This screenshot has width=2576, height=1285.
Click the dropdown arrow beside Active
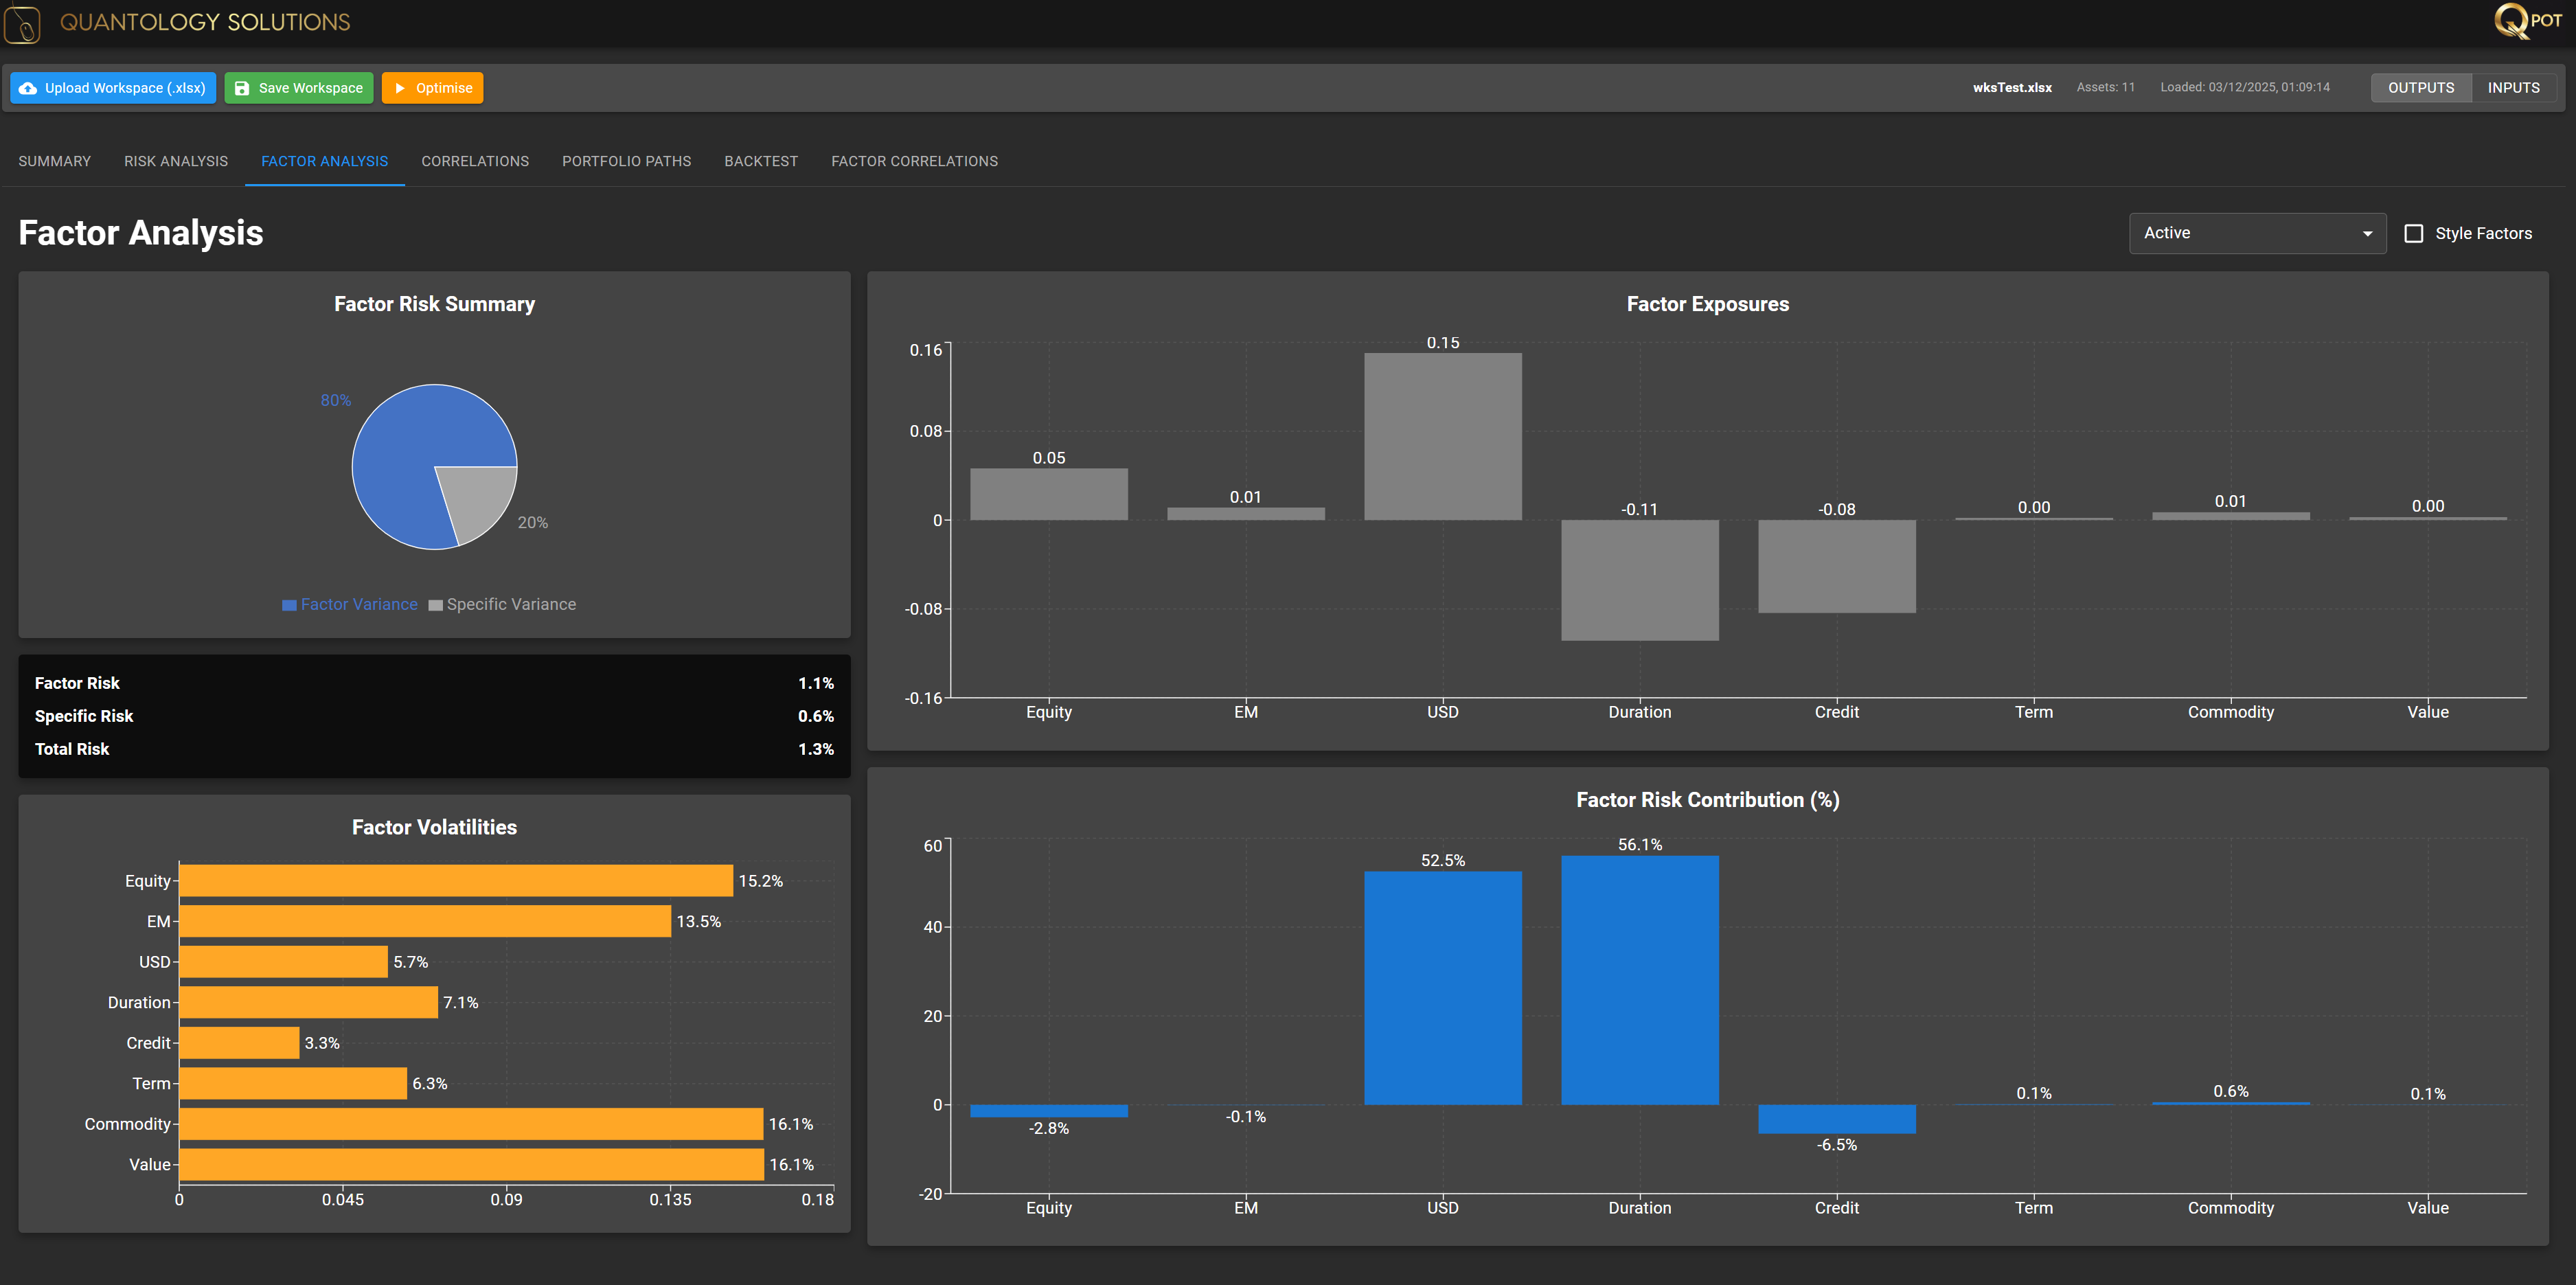2367,234
